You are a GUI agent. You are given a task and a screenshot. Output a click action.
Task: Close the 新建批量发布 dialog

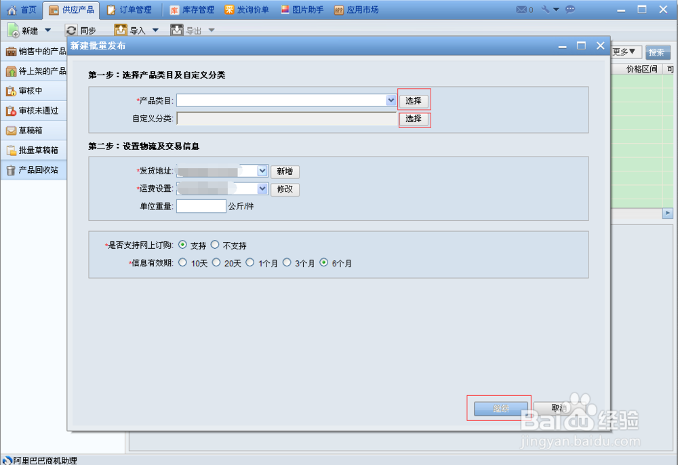(600, 46)
